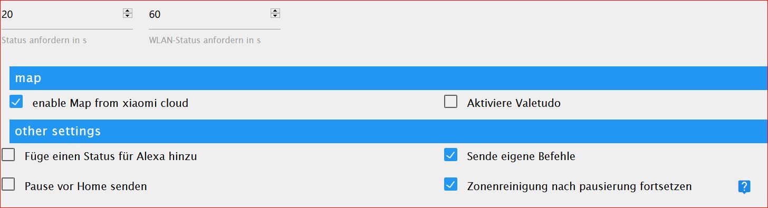Screen dimensions: 768x208
Task: Tick the Pause vor Home senden checkbox
Action: pos(8,185)
